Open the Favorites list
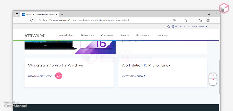The width and height of the screenshot is (233, 111). point(193,20)
